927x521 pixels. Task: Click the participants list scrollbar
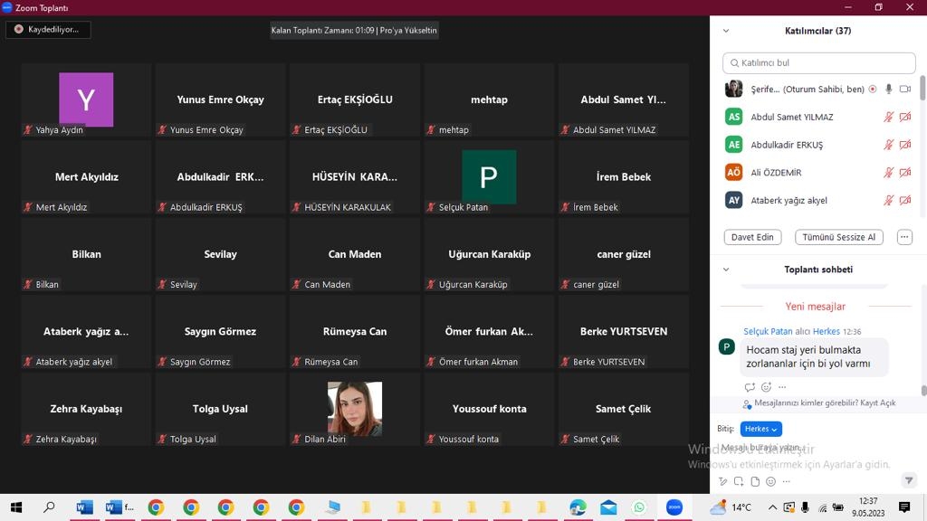click(922, 87)
